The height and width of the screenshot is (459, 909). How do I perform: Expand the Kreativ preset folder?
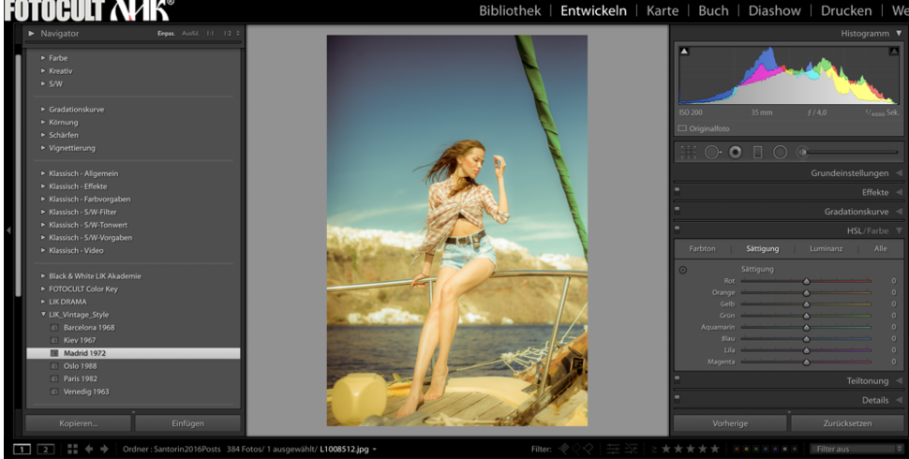click(43, 70)
